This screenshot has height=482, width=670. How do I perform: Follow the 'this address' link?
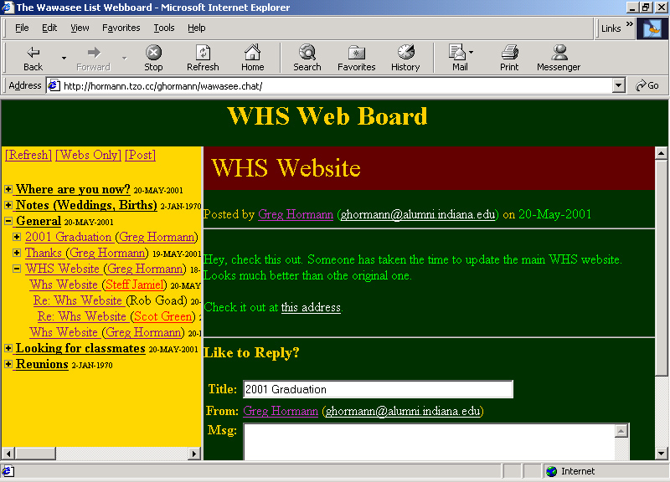(x=311, y=307)
